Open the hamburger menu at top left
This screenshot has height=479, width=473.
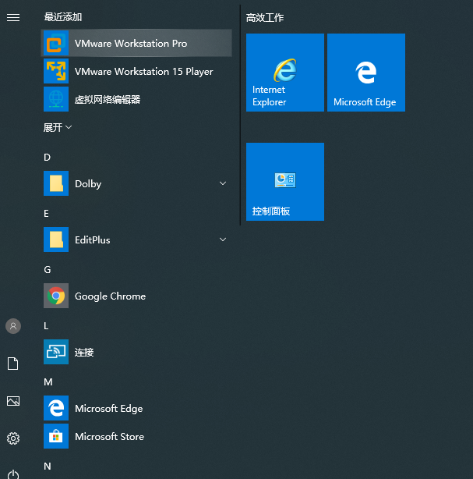pyautogui.click(x=13, y=18)
